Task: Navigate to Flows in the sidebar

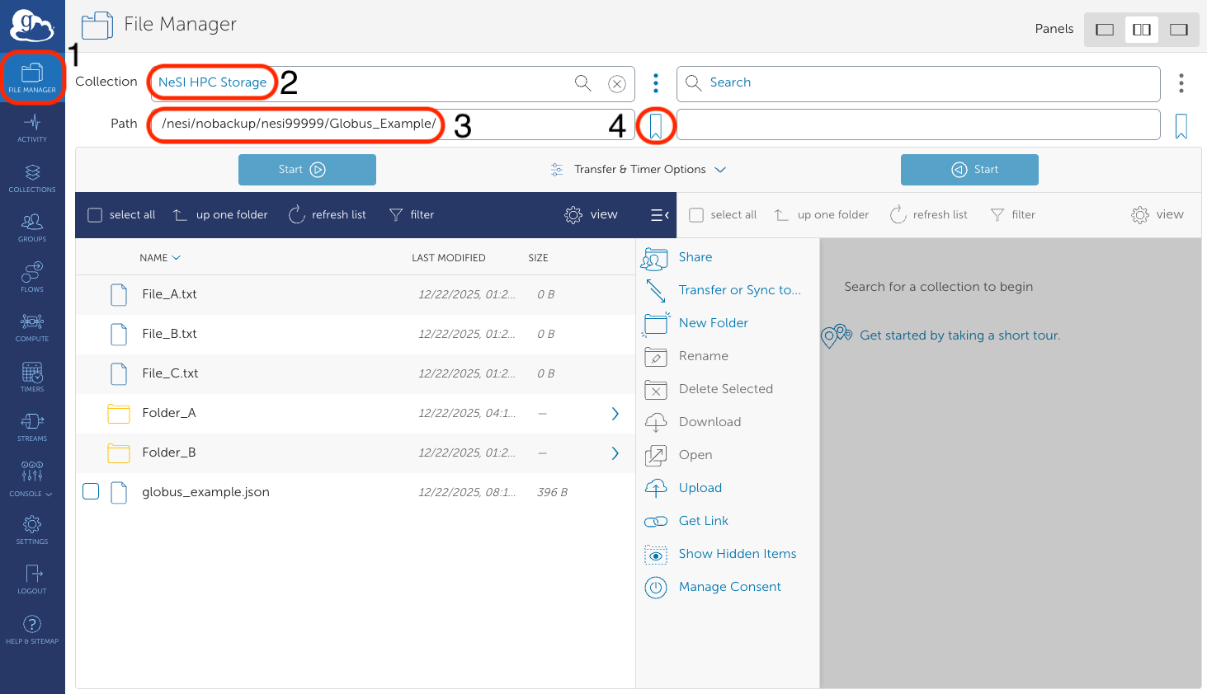Action: [32, 278]
